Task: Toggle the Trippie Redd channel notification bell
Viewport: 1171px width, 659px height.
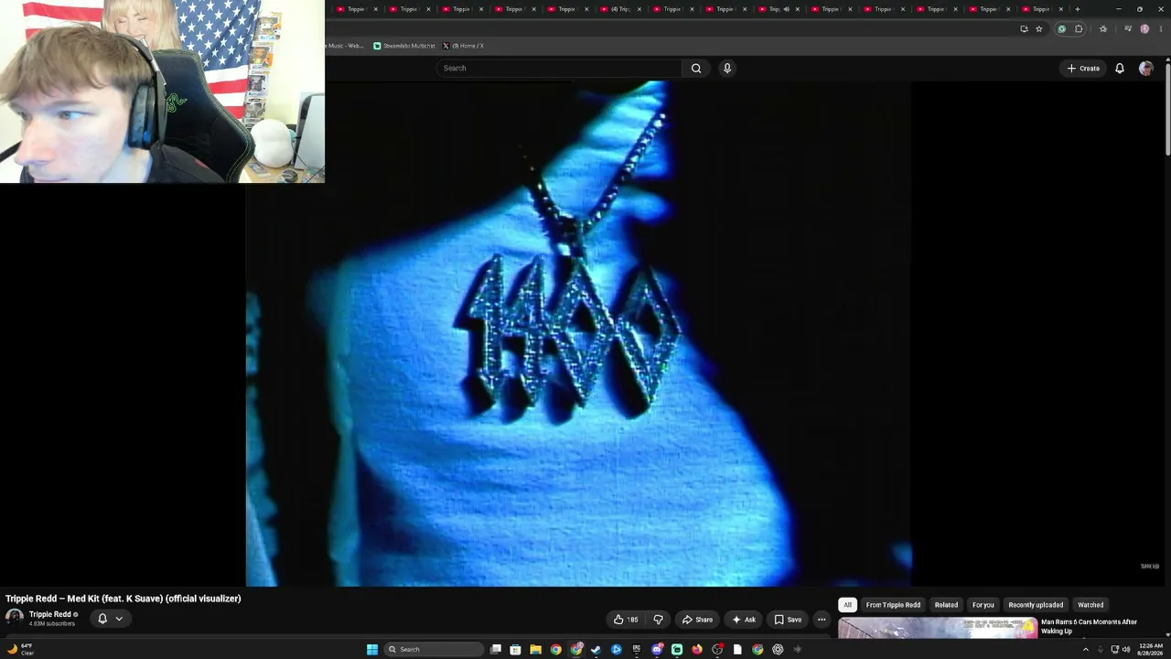Action: pyautogui.click(x=102, y=619)
